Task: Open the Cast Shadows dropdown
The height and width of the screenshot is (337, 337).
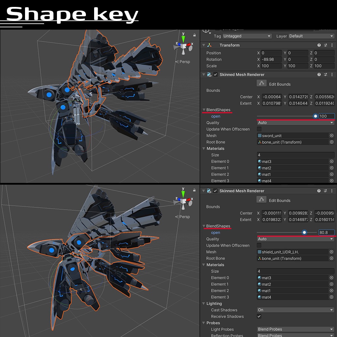Action: click(296, 310)
